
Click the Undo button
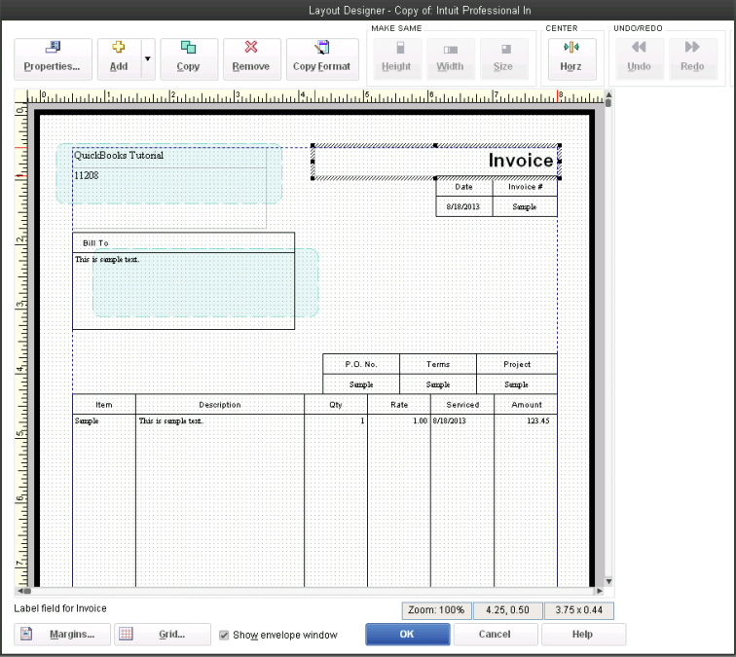[x=640, y=59]
